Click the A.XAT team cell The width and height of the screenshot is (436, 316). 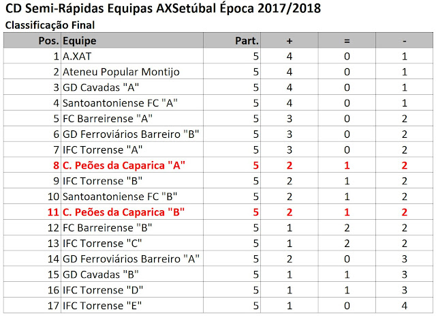[132, 56]
